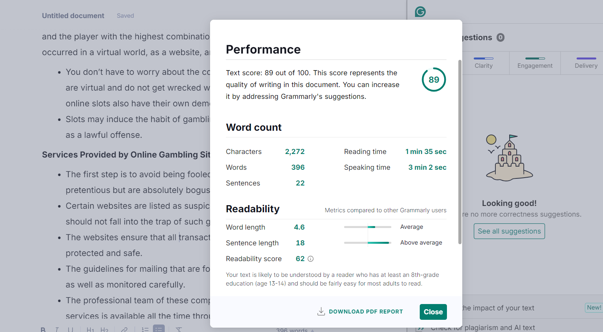Clear formatting with the toolbar icon
This screenshot has width=603, height=332.
click(x=179, y=330)
